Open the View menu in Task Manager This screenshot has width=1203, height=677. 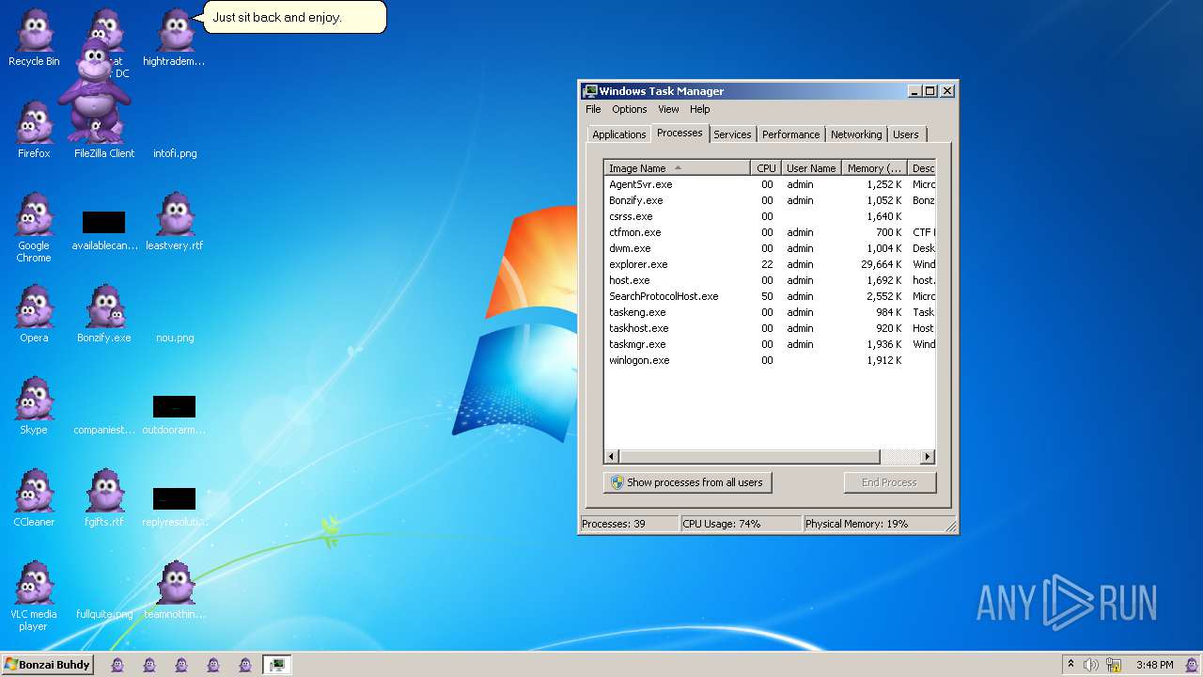pos(668,109)
